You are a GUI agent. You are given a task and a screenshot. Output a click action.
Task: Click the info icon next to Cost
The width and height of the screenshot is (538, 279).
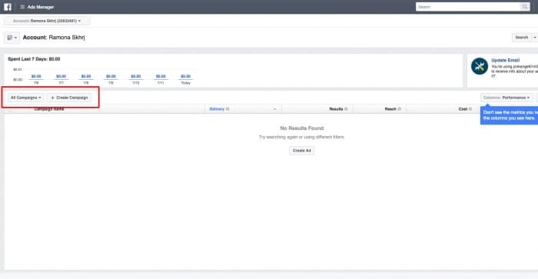[470, 109]
